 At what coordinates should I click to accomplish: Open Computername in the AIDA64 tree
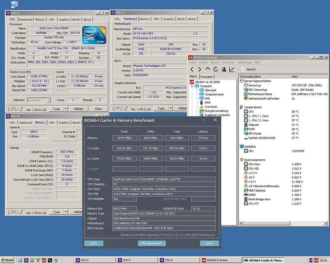pos(212,94)
